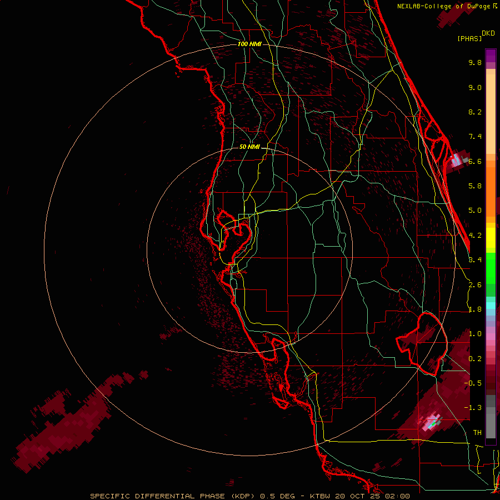
Task: Click the 9.0 value on the scale
Action: [475, 87]
